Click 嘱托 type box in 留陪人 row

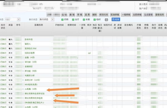[11, 44]
